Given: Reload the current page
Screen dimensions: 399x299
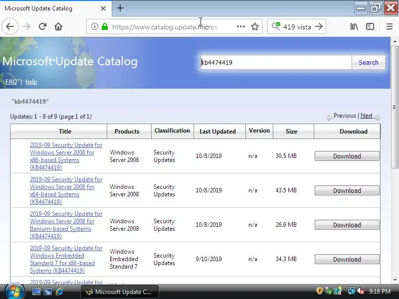Looking at the screenshot, I should coord(42,26).
